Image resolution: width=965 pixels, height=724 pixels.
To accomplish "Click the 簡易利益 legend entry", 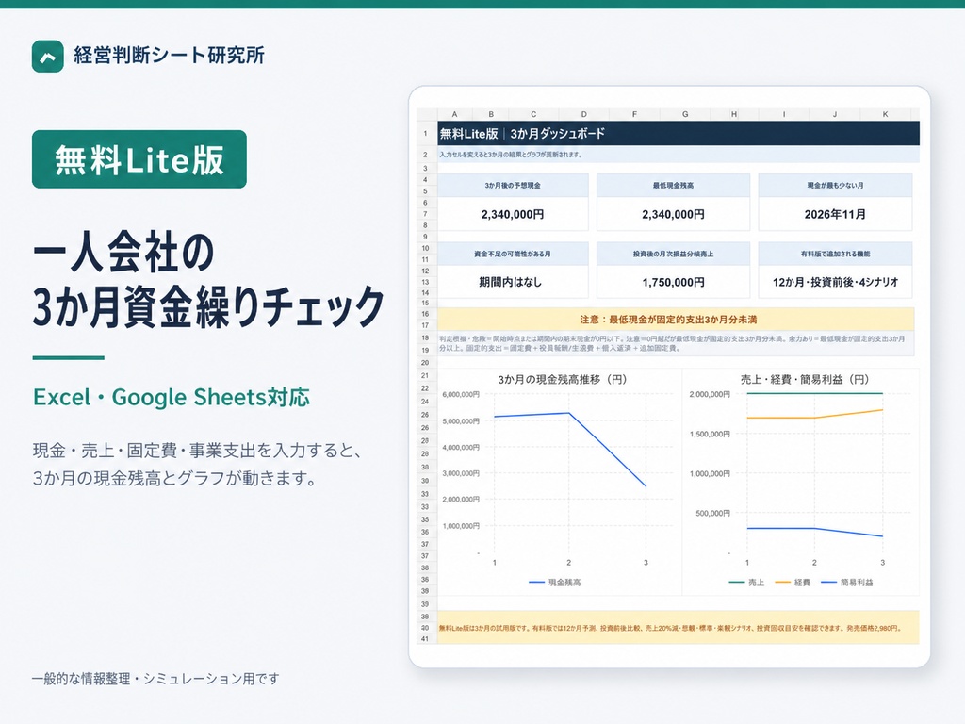I will [847, 583].
